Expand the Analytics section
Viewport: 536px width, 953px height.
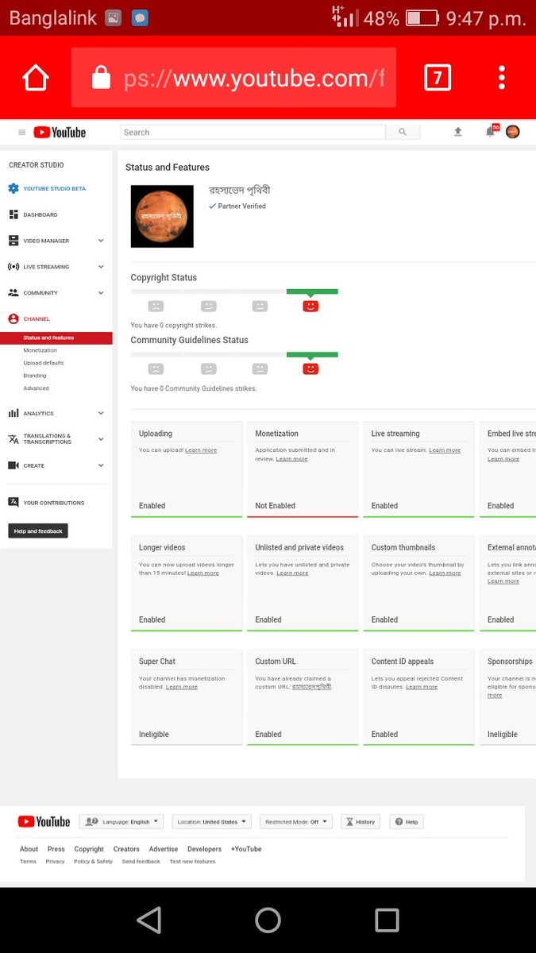(101, 413)
